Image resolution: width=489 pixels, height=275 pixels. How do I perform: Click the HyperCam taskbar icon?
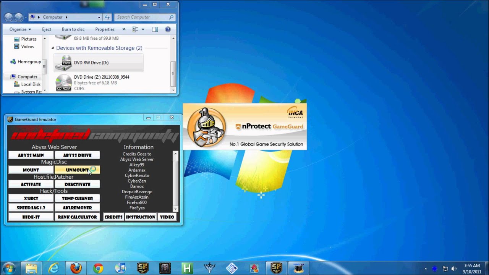point(298,268)
